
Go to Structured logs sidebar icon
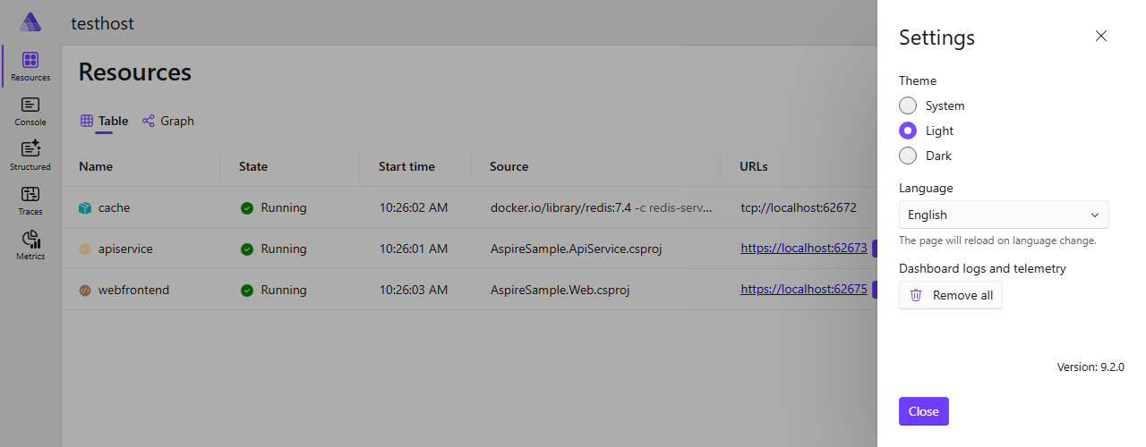point(30,156)
